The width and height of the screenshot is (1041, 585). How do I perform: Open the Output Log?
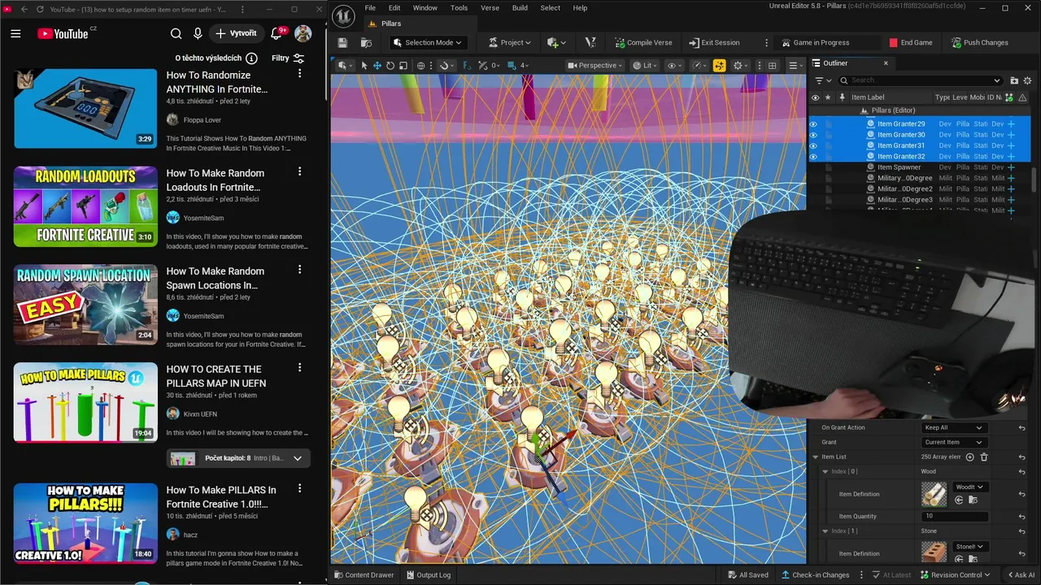[x=428, y=574]
